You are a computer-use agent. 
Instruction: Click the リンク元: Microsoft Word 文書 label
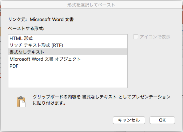click(x=41, y=19)
